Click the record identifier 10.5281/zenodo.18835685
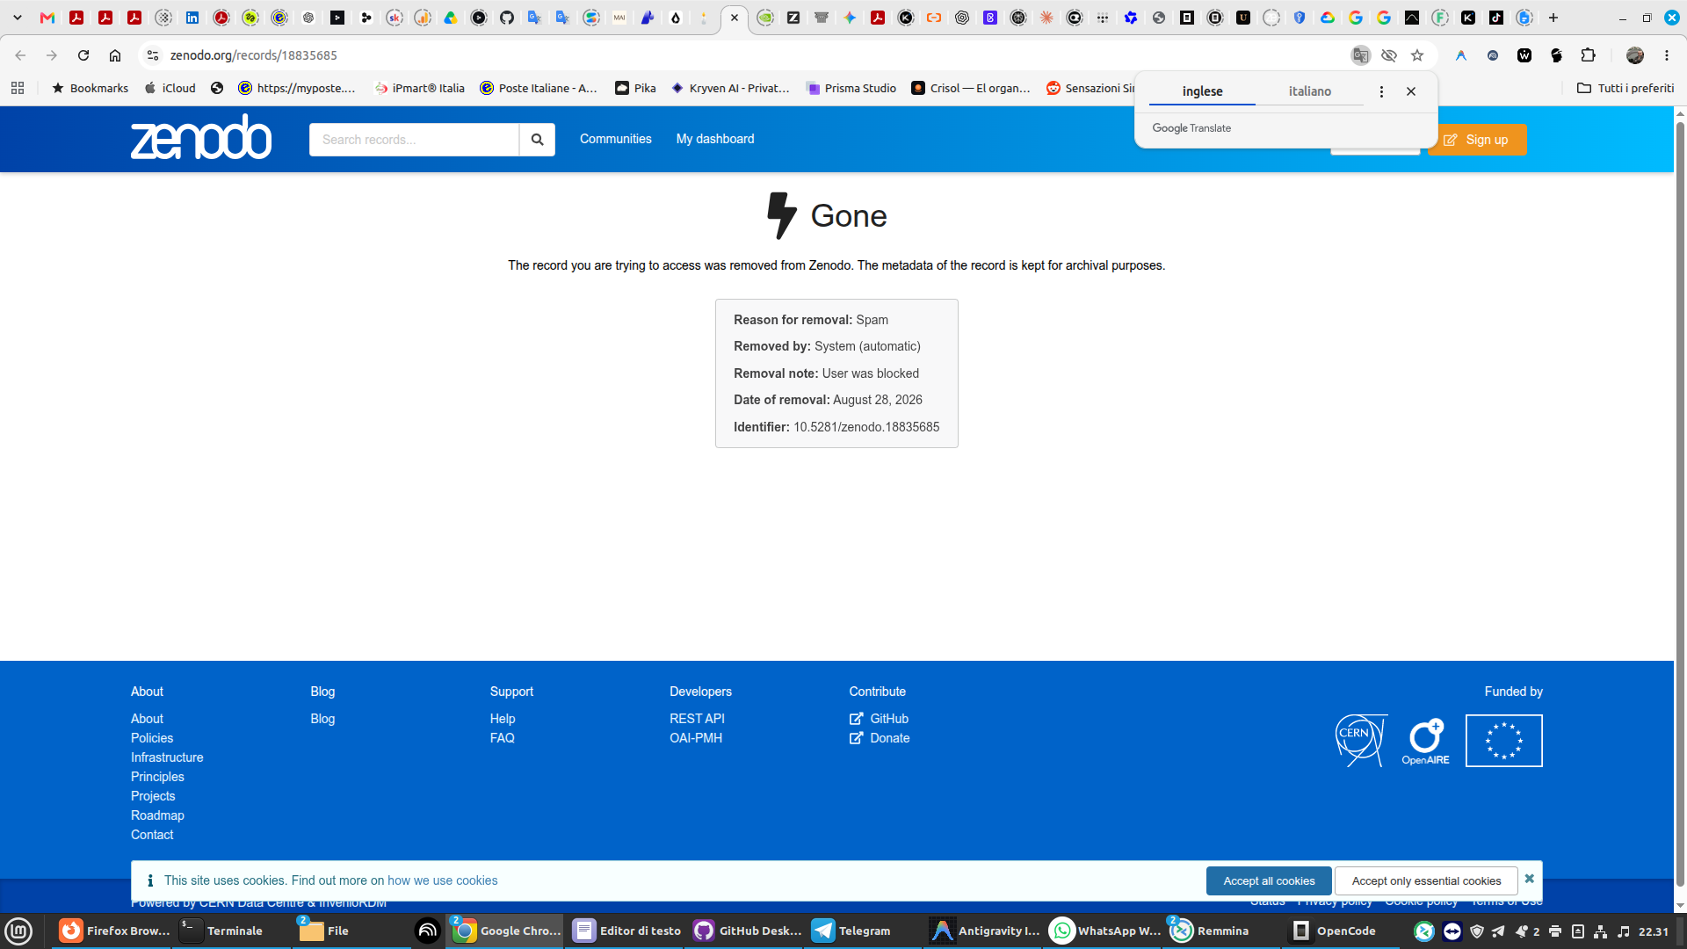 coord(866,427)
